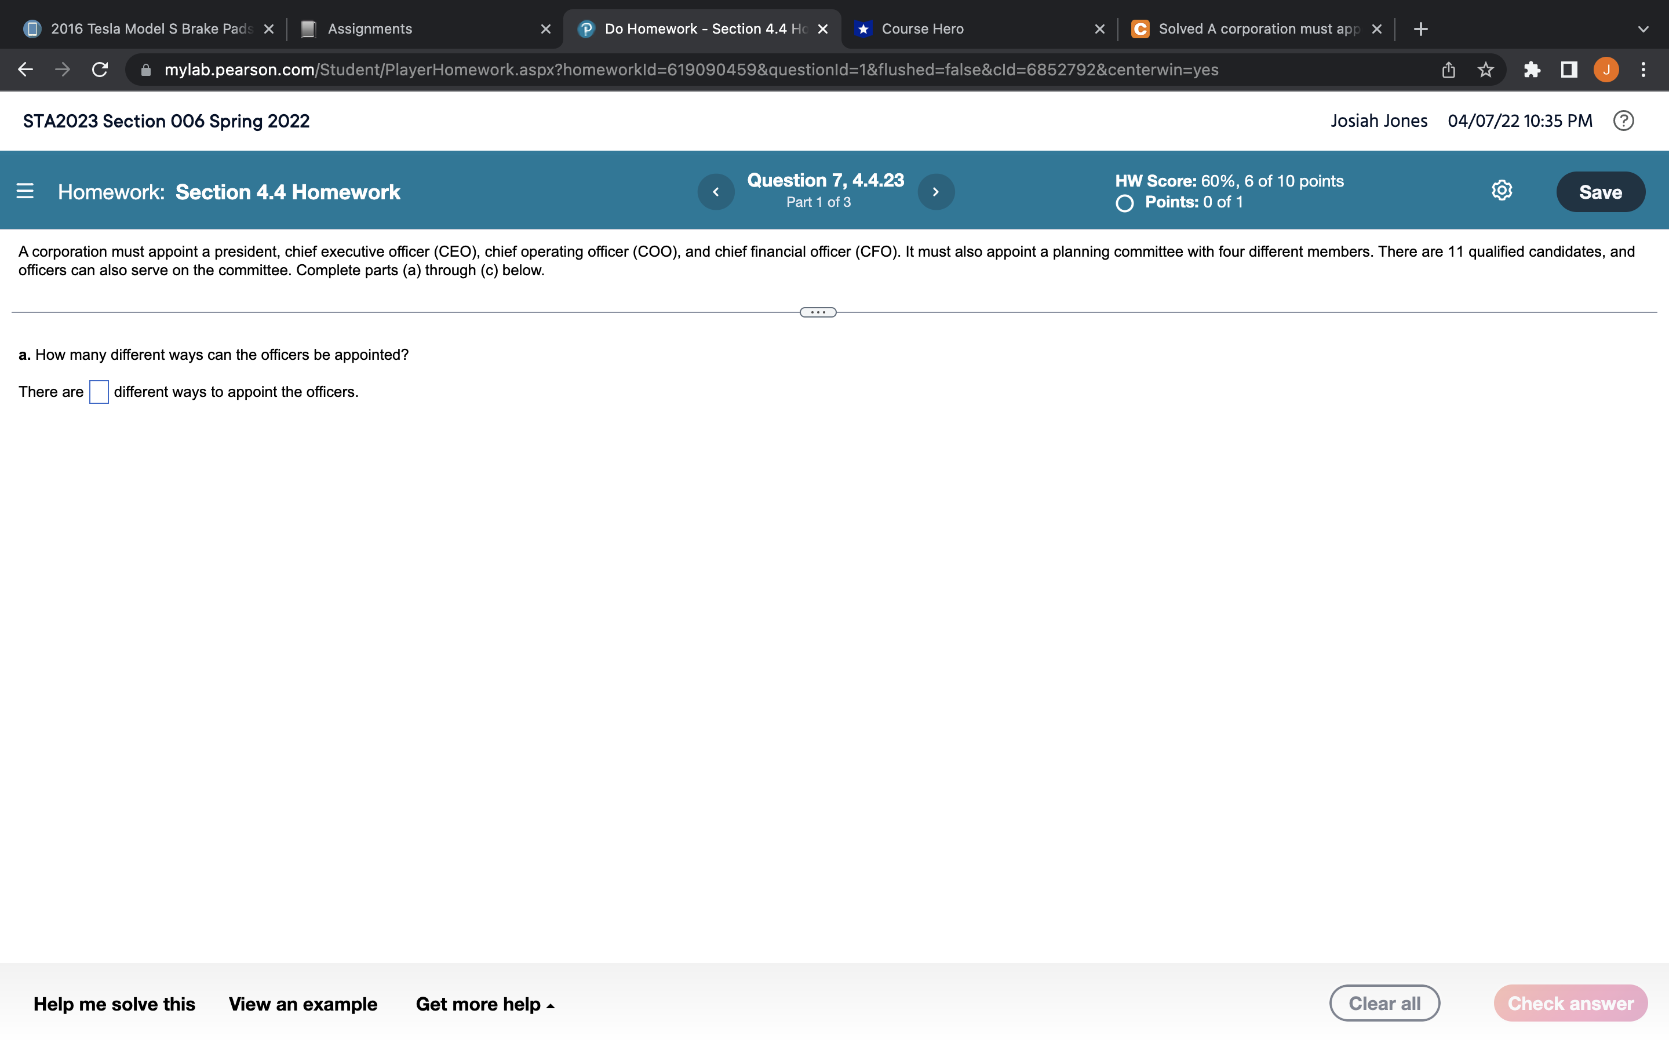1669x1043 pixels.
Task: Go to the previous question part
Action: pos(716,191)
